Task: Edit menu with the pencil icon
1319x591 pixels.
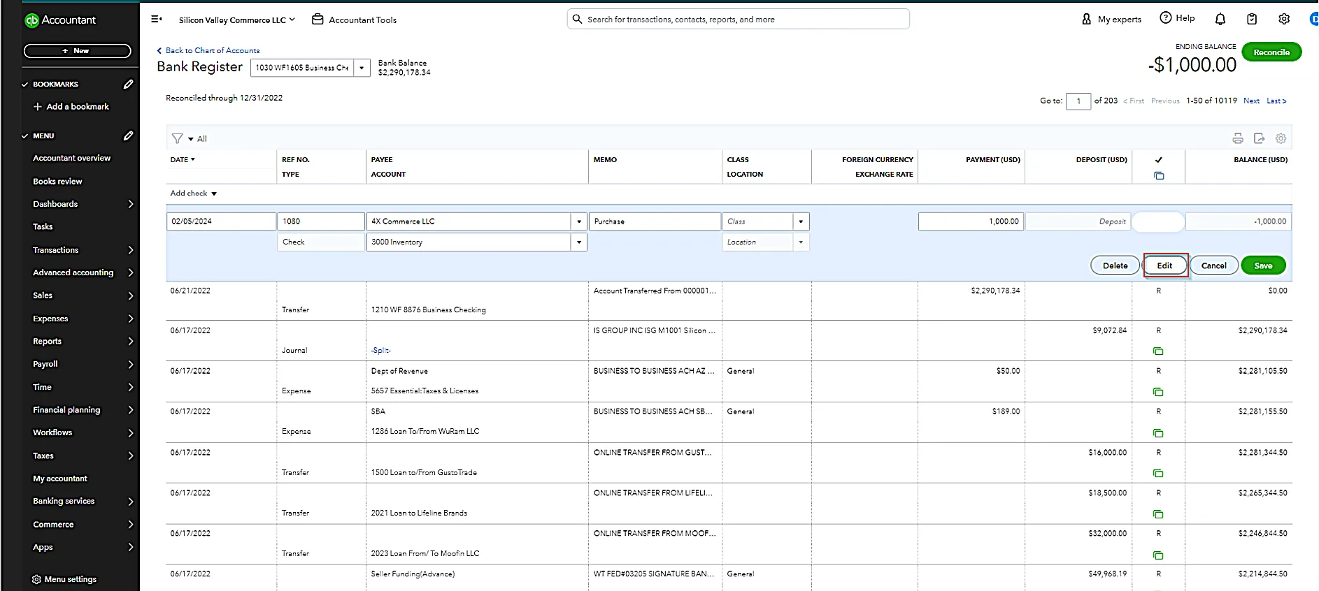Action: (x=128, y=136)
